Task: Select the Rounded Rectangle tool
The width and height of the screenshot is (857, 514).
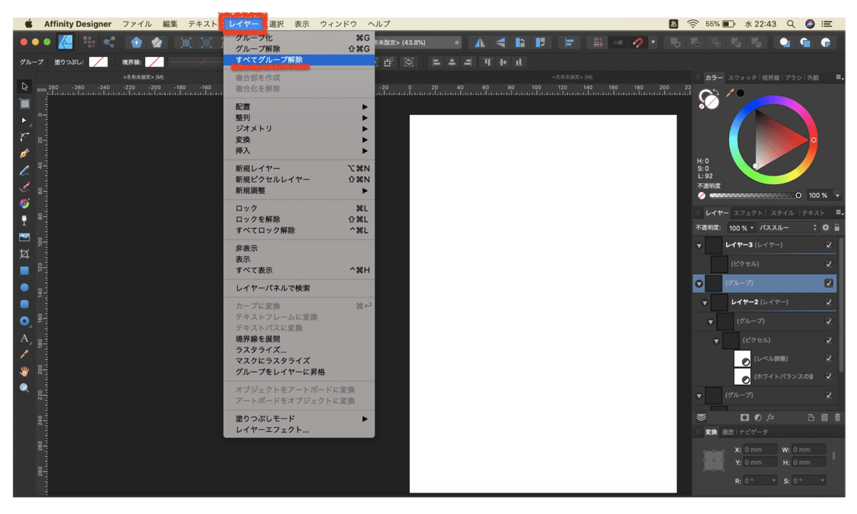Action: pos(24,304)
